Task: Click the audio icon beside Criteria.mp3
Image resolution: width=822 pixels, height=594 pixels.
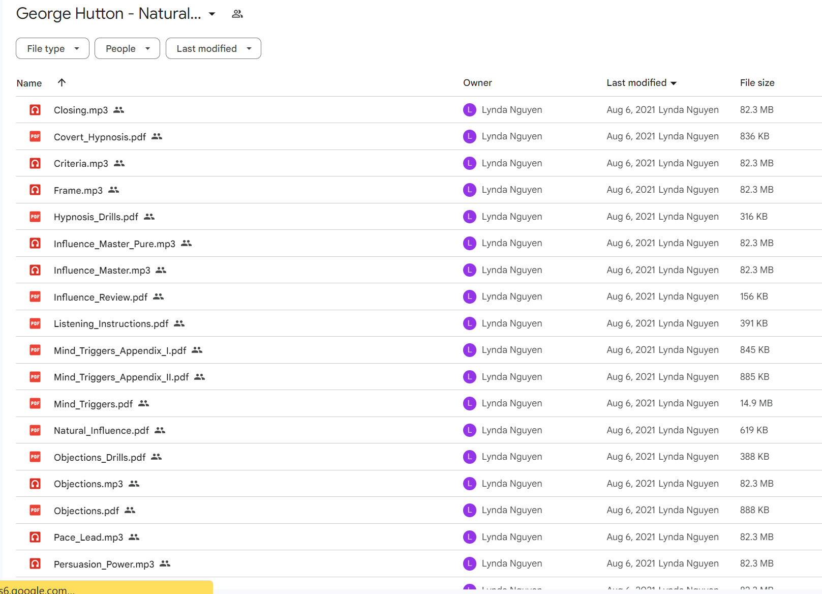Action: [x=35, y=163]
